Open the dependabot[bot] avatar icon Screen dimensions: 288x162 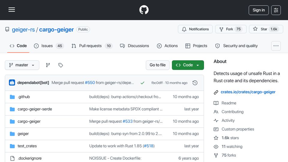point(12,83)
